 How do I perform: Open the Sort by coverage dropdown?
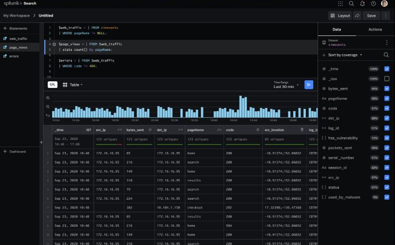click(x=345, y=55)
